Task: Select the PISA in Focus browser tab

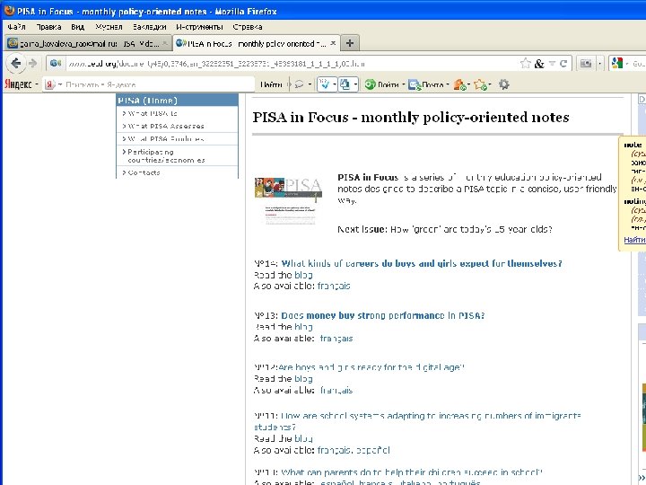Action: tap(256, 43)
